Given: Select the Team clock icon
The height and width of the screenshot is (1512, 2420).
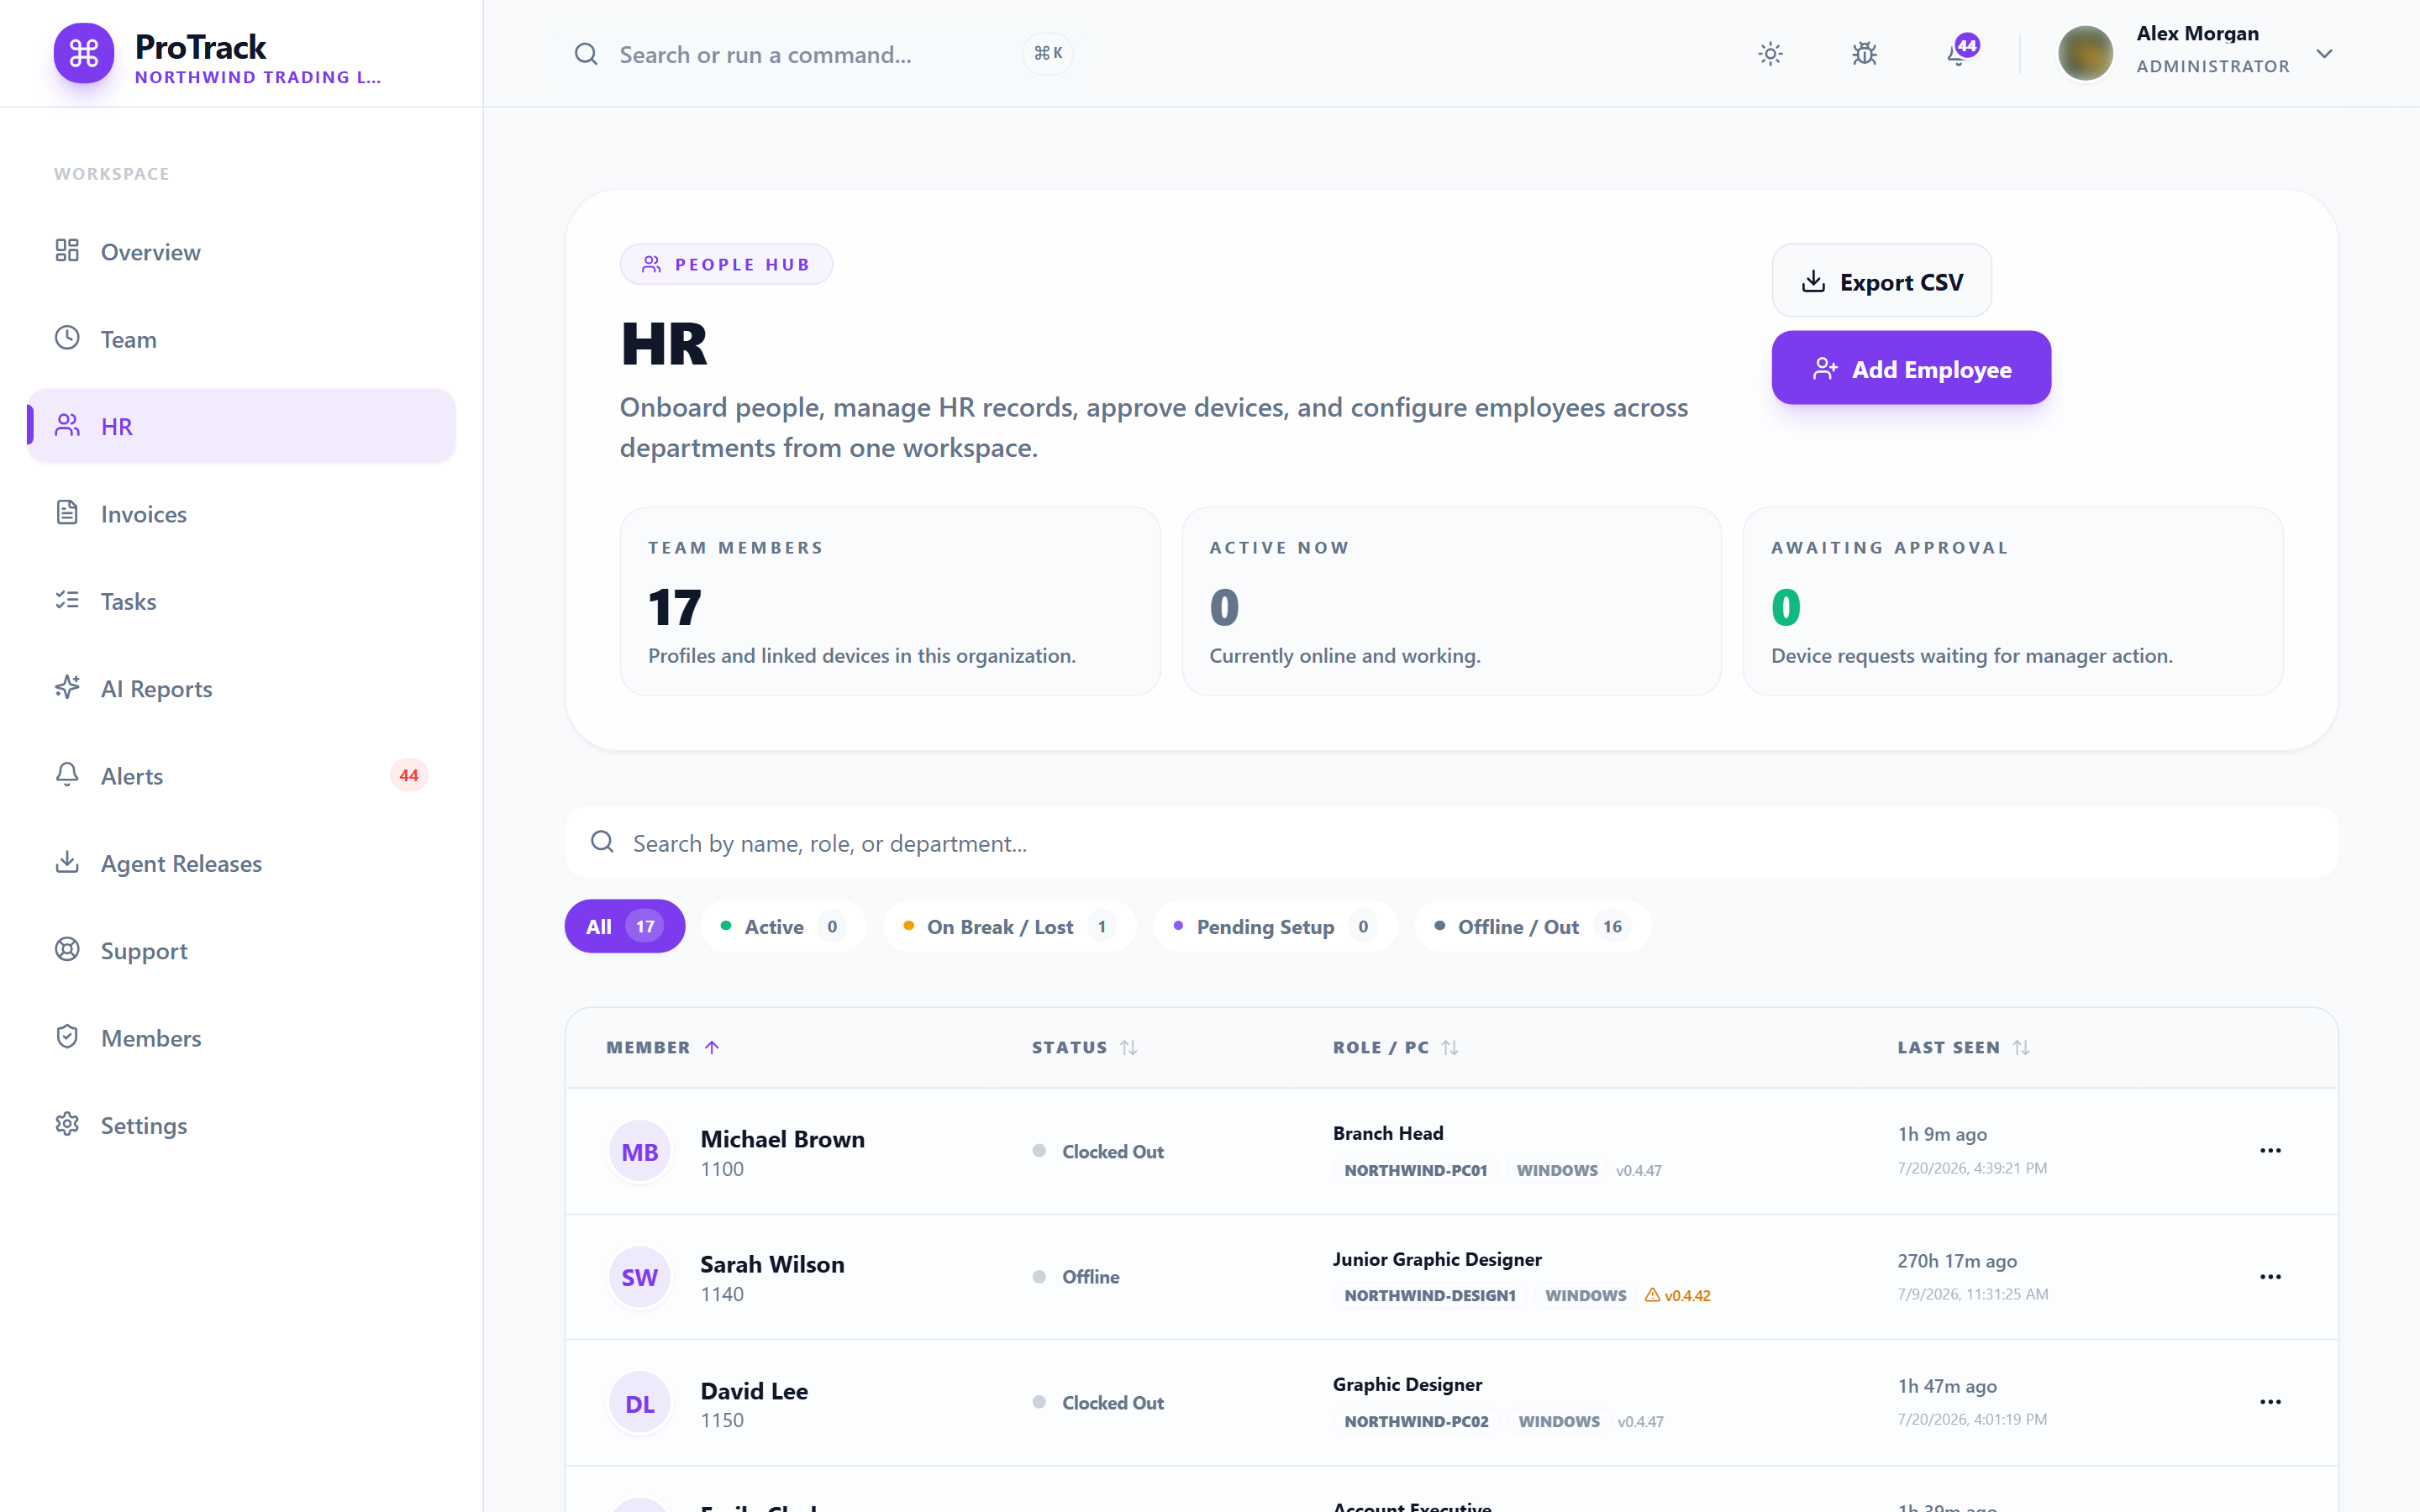Looking at the screenshot, I should click(67, 338).
